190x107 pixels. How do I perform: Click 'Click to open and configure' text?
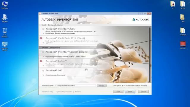(x=55, y=75)
